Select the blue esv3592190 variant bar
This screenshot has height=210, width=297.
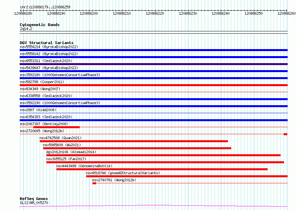[x=154, y=106]
